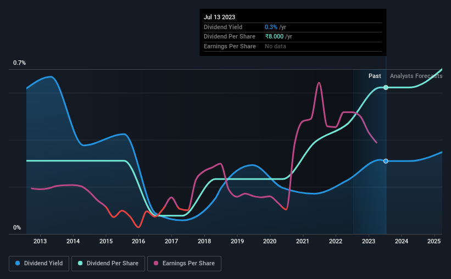Click the 0.3% Dividend Yield tooltip value
The height and width of the screenshot is (279, 451).
[271, 27]
